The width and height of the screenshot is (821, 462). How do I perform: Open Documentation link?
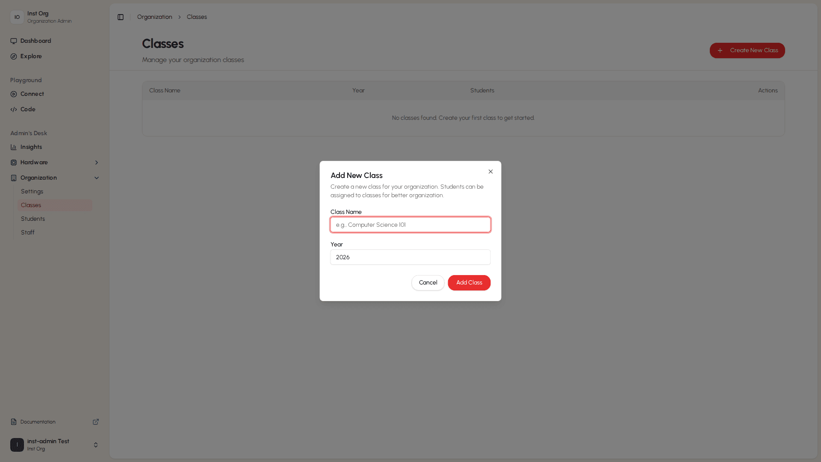[x=55, y=422]
